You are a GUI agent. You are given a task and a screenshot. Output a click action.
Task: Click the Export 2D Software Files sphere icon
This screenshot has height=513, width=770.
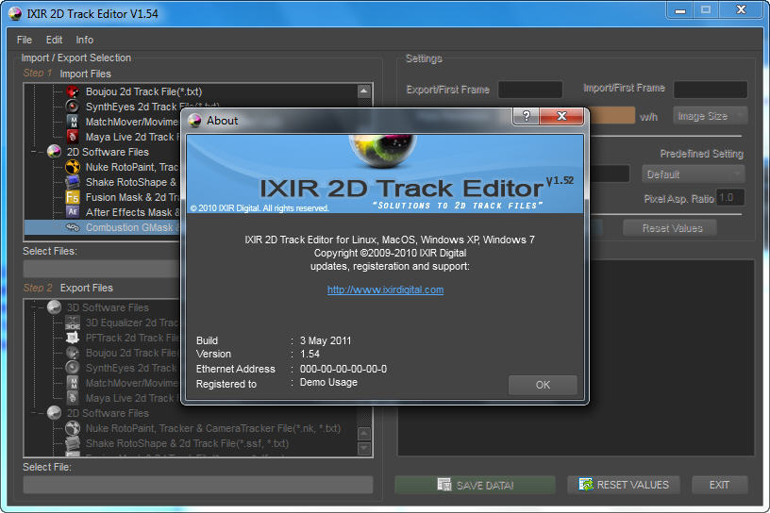tap(54, 413)
